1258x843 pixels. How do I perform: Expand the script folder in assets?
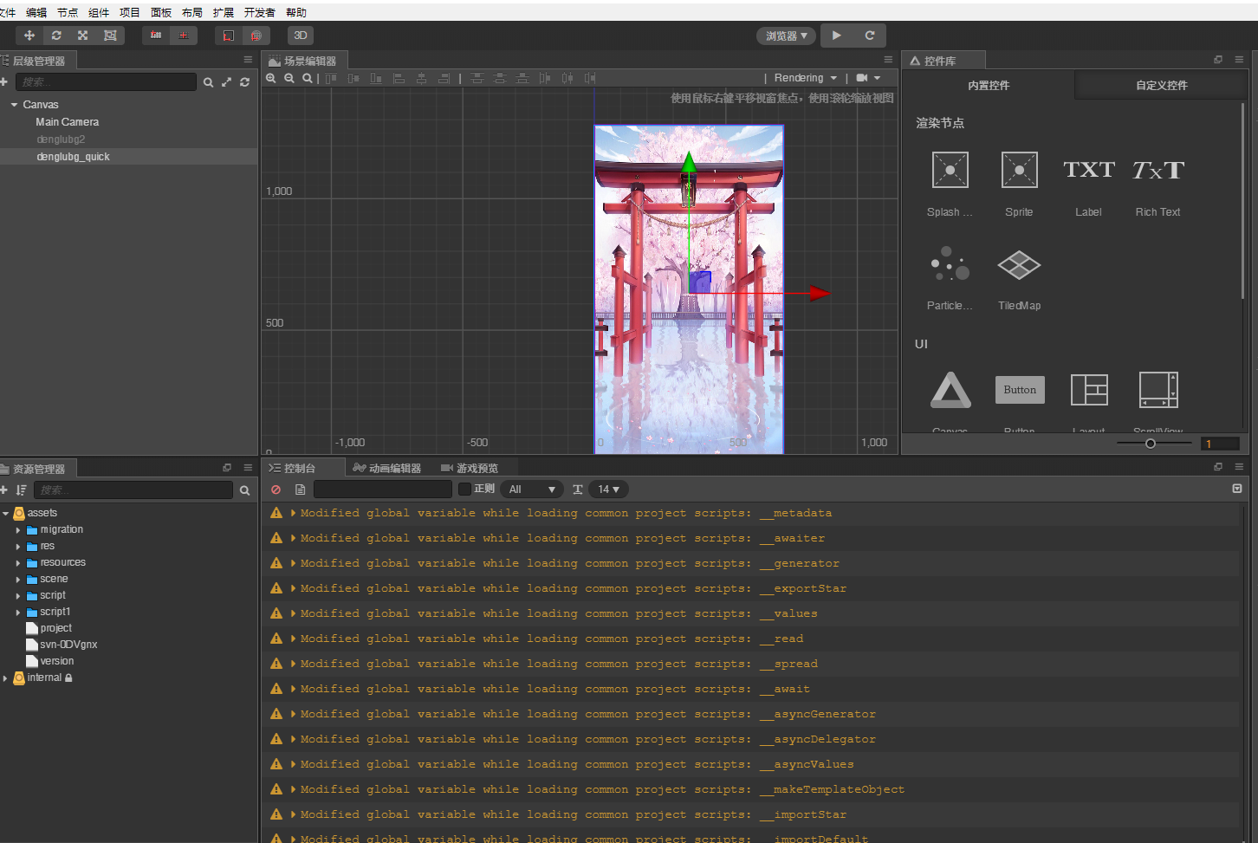[18, 595]
